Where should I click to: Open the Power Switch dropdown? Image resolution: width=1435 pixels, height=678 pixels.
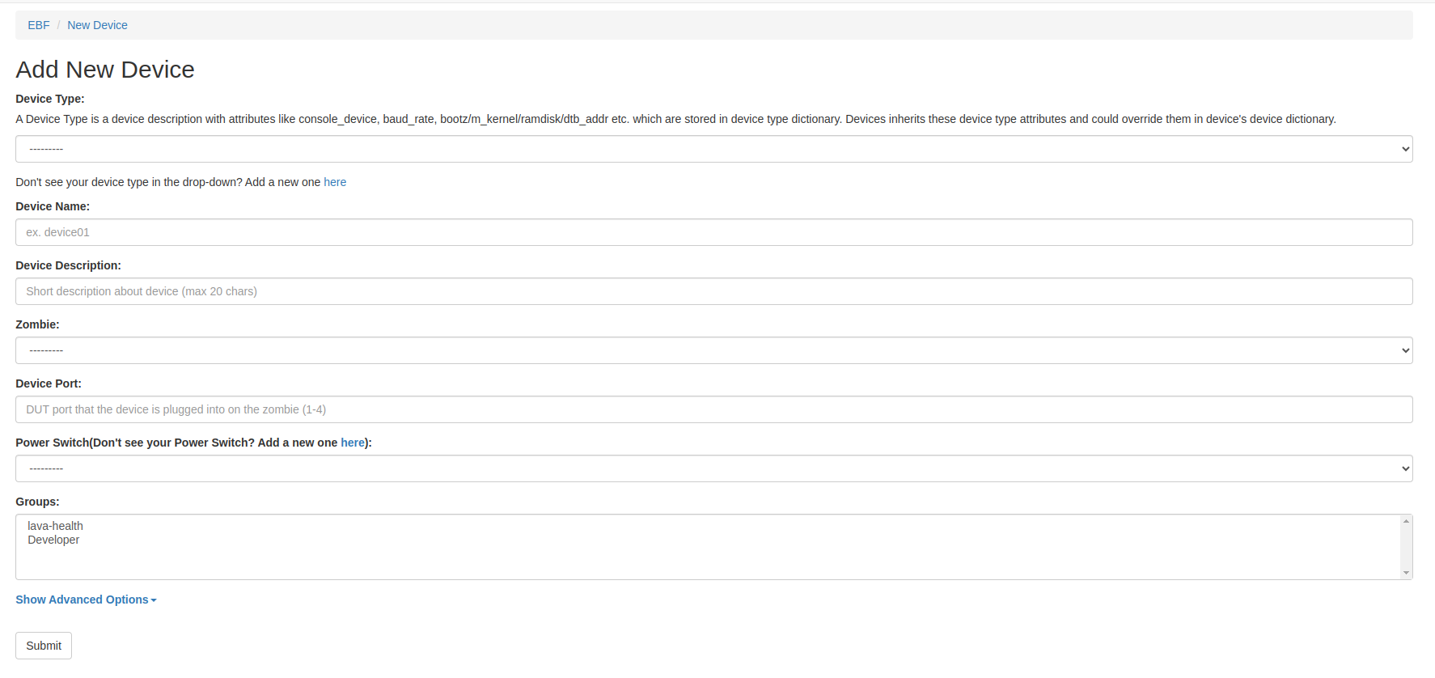713,468
